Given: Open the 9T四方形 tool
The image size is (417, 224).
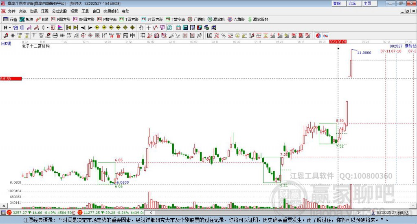Looking at the screenshot, I should click(x=152, y=20).
